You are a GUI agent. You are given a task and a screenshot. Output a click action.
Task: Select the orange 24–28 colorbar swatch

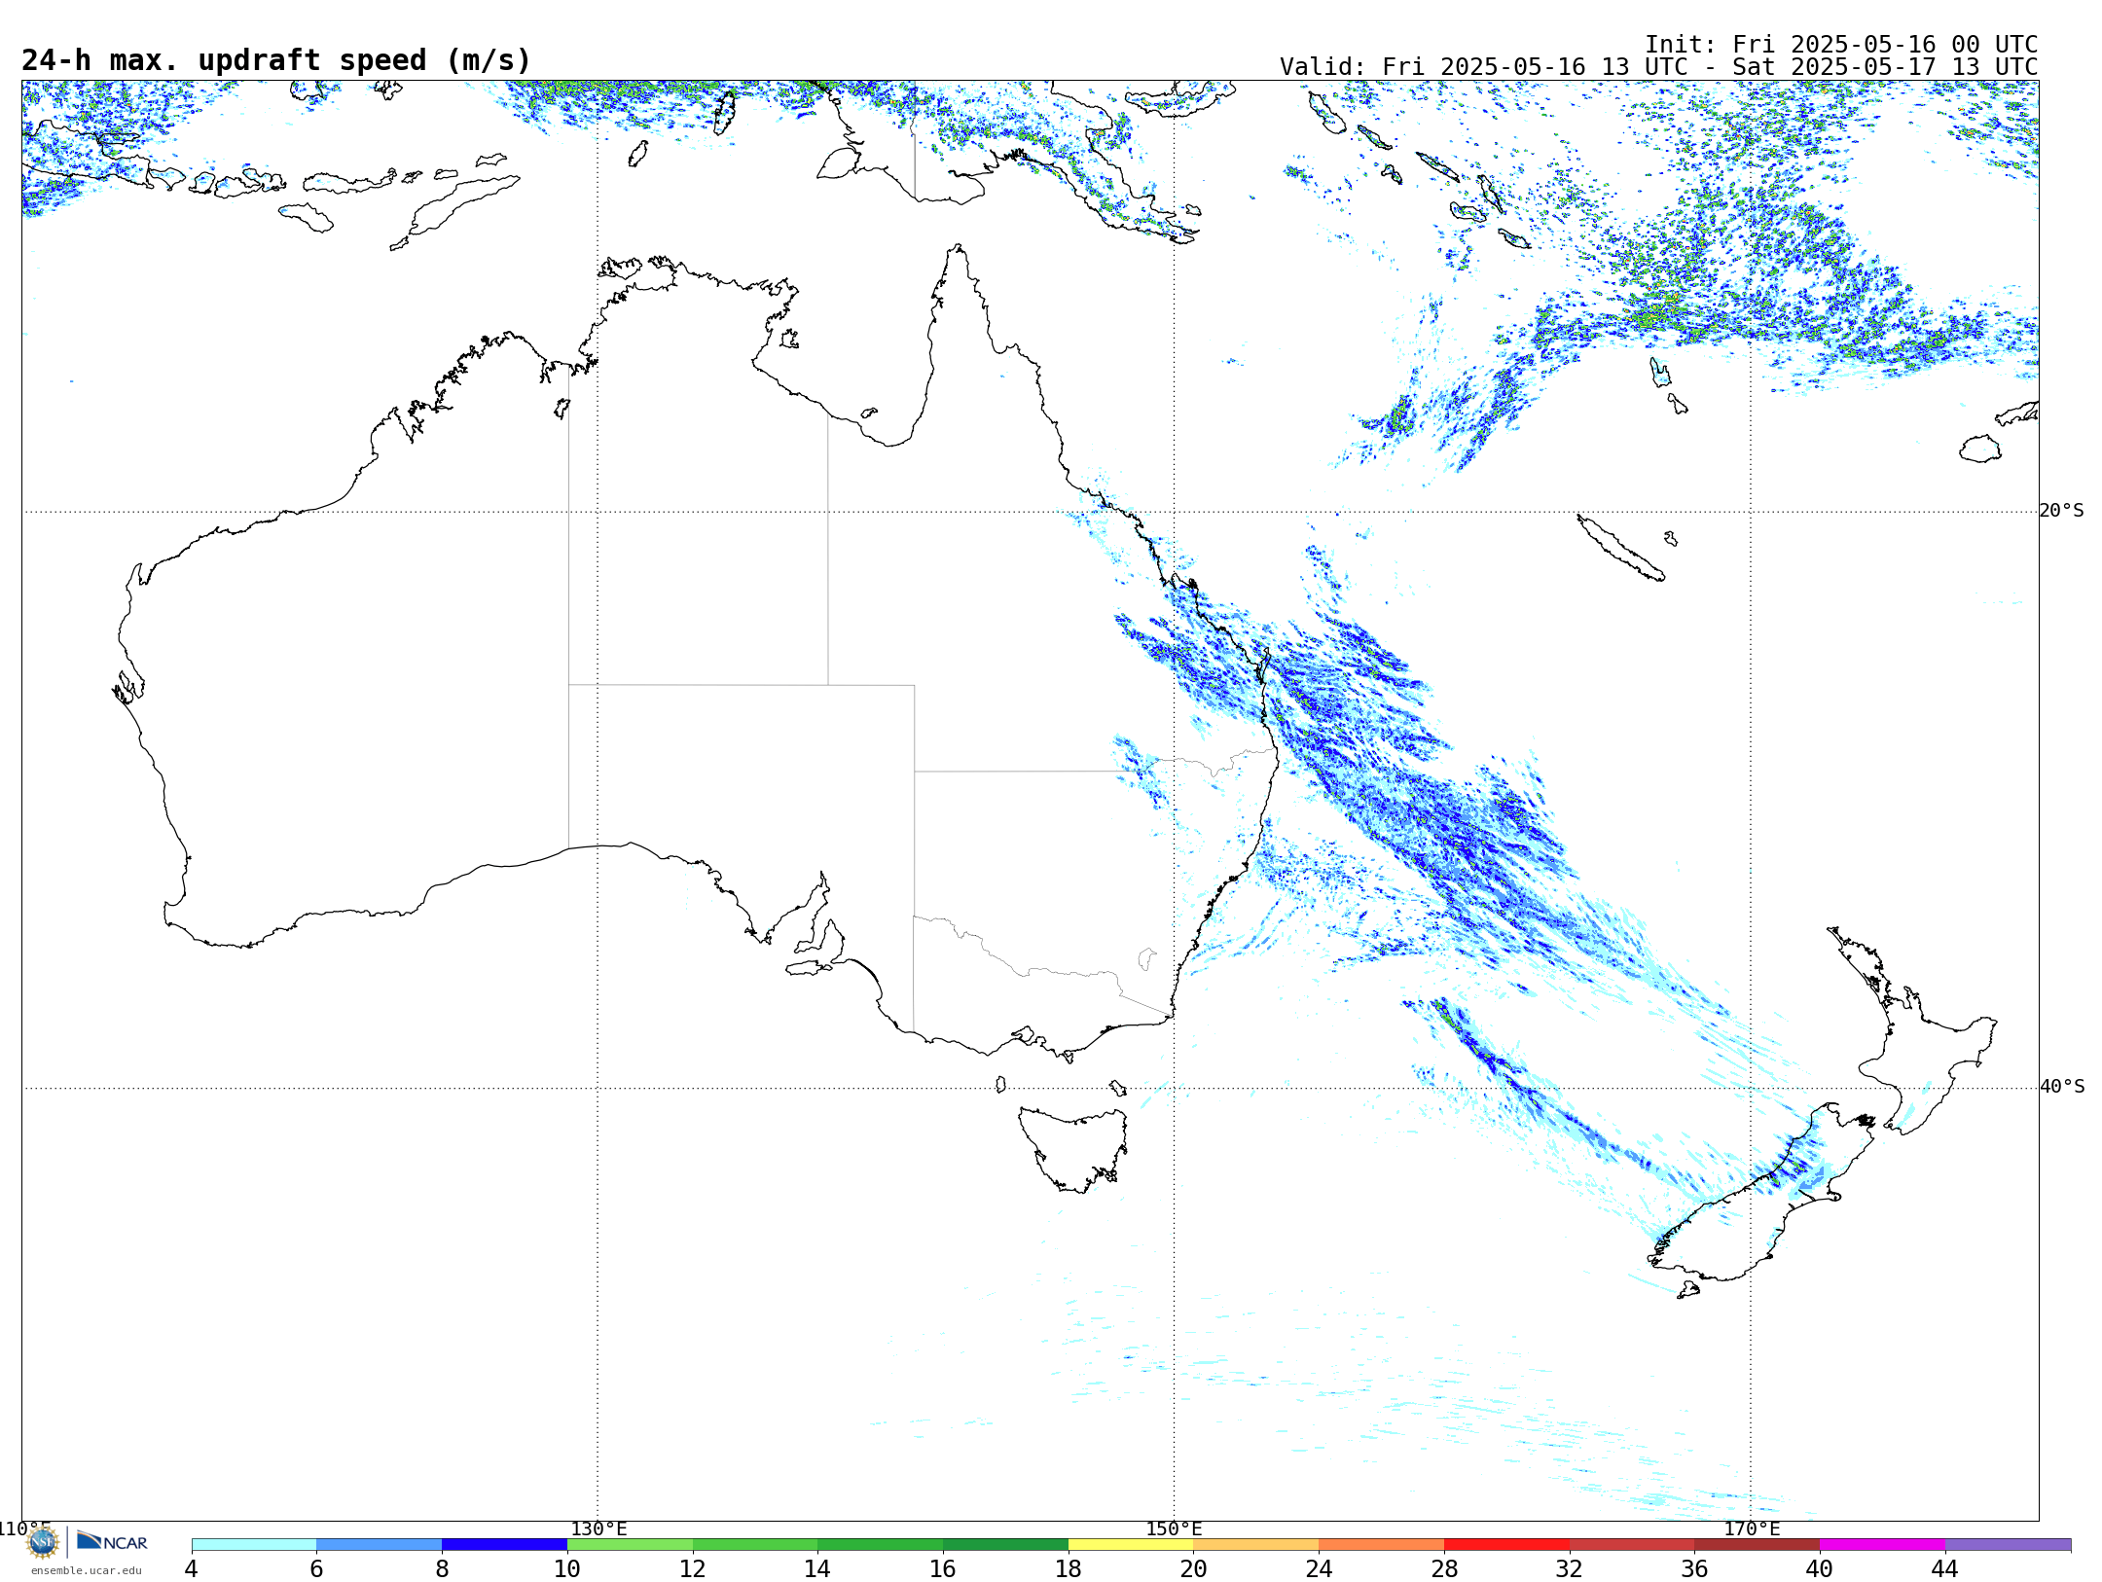click(1382, 1545)
